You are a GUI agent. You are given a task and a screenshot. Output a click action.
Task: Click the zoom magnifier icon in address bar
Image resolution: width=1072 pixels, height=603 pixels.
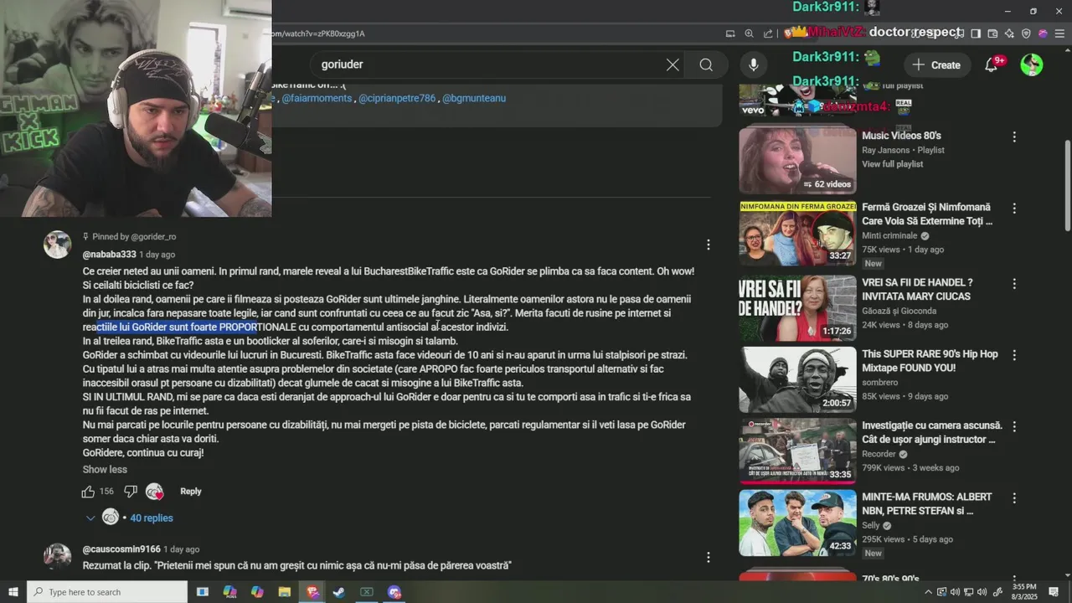[750, 33]
